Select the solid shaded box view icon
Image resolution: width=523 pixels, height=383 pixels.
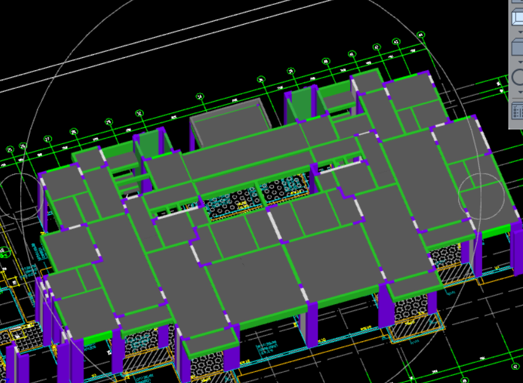click(x=517, y=47)
